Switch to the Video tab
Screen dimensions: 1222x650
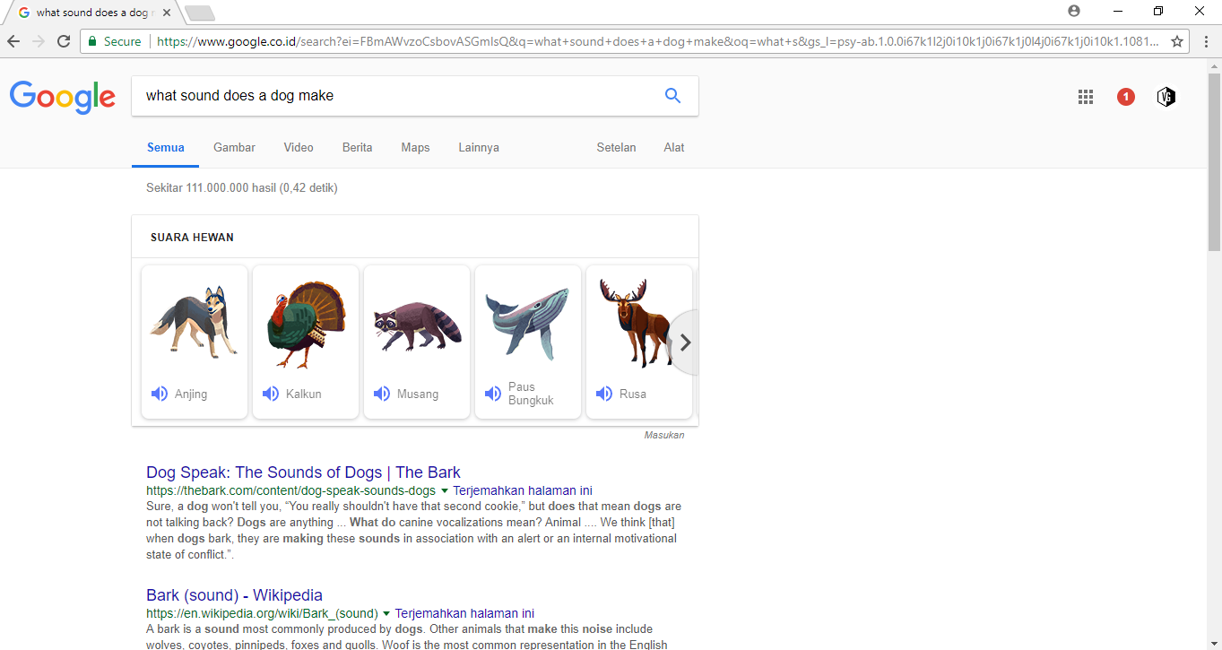click(298, 147)
